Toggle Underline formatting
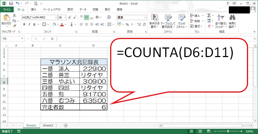Viewport: 258px width, 134px height. 34,24
